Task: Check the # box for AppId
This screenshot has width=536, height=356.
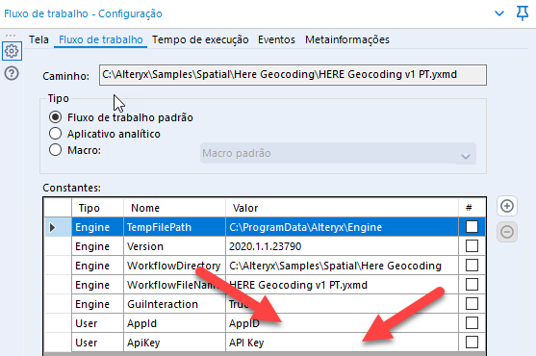Action: point(472,323)
